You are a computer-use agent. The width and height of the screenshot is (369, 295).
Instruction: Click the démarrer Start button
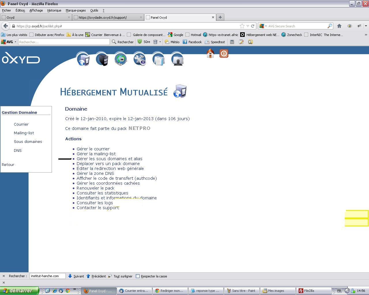pos(19,291)
